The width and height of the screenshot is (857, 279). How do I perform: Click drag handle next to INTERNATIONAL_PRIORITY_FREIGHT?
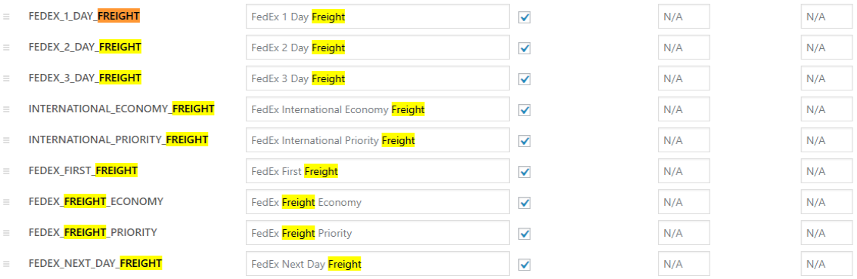[x=7, y=140]
